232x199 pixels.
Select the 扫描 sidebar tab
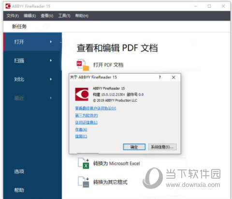click(x=32, y=61)
